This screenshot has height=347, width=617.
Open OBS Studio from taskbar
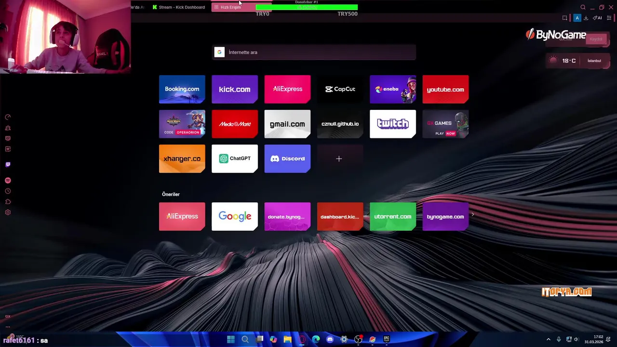tap(358, 339)
